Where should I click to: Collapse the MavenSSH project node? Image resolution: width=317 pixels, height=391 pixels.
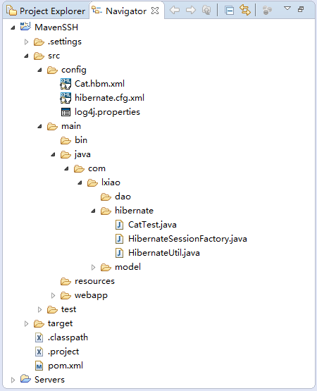pyautogui.click(x=13, y=27)
